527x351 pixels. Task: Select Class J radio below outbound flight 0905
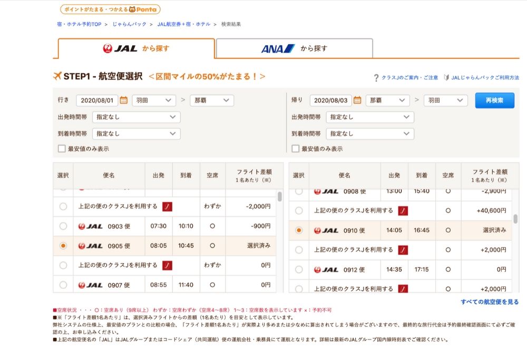pyautogui.click(x=63, y=265)
